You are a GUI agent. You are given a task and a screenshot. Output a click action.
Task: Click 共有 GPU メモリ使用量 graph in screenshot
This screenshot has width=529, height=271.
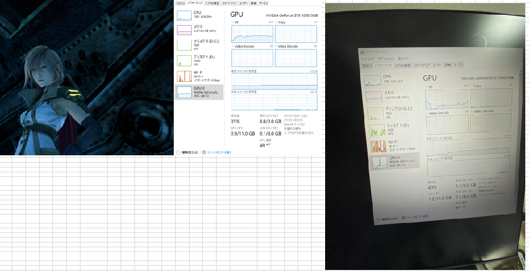pyautogui.click(x=274, y=102)
